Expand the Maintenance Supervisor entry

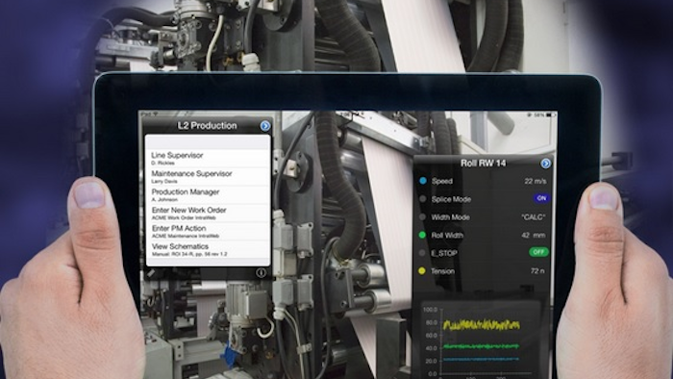coord(208,177)
